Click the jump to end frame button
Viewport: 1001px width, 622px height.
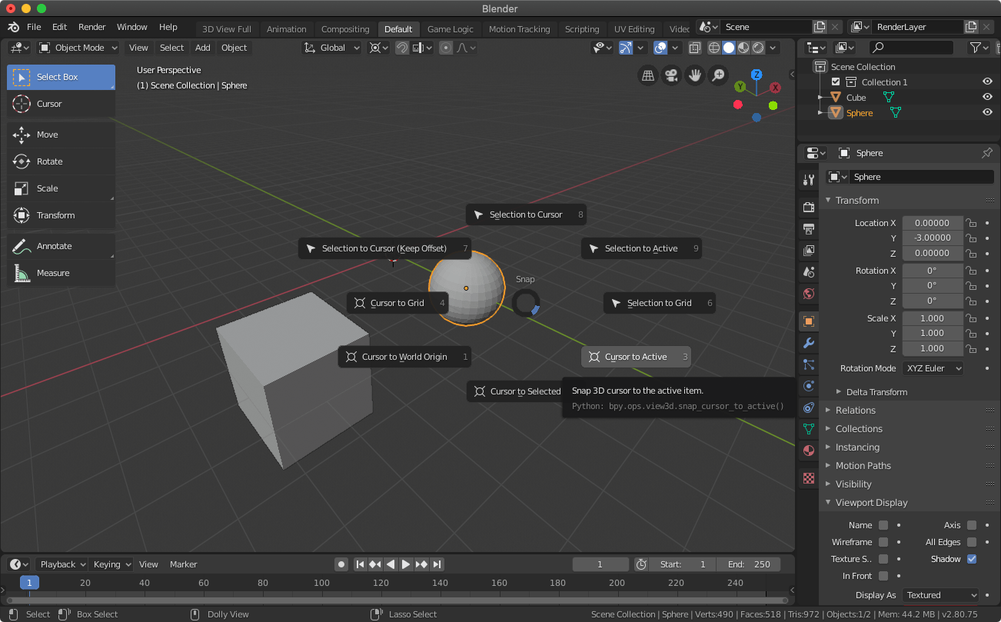tap(437, 564)
